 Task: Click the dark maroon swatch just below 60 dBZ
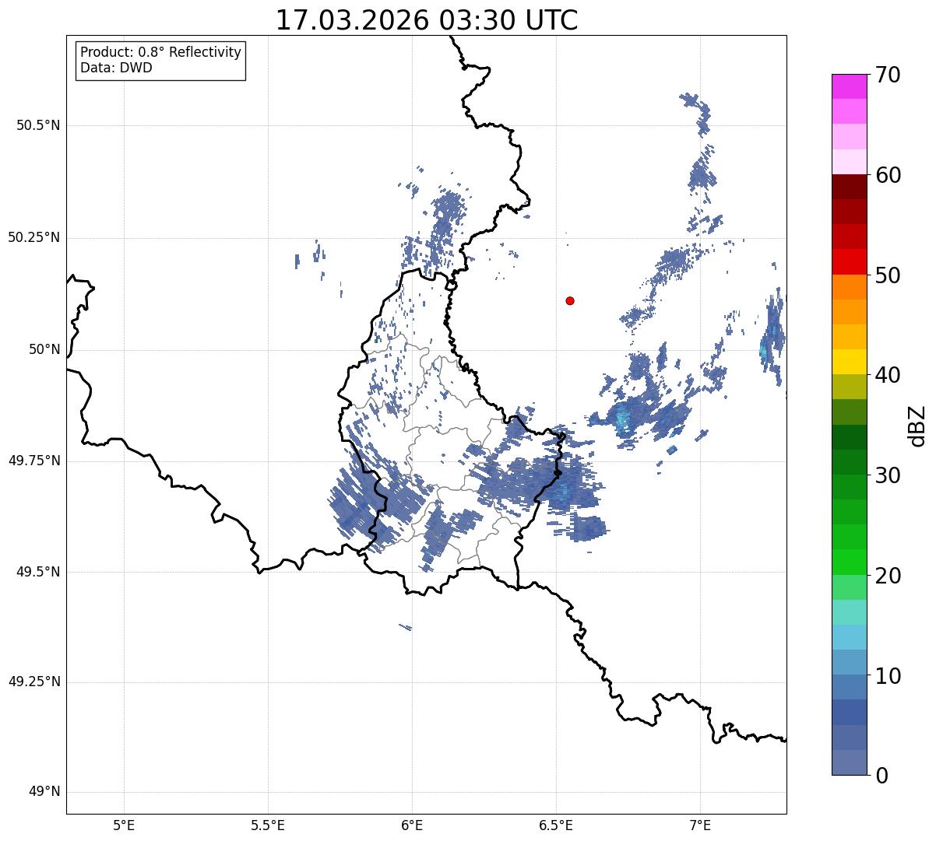pos(849,187)
